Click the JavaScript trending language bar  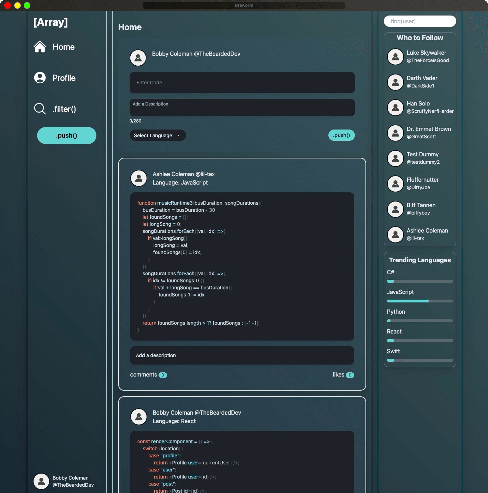[419, 301]
